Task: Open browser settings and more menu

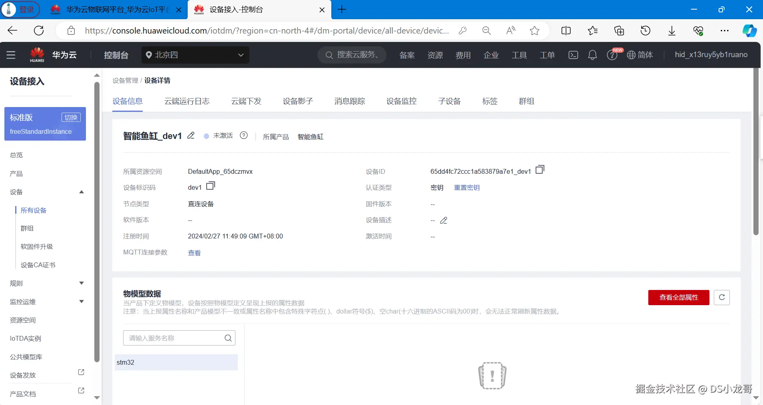Action: pyautogui.click(x=724, y=31)
